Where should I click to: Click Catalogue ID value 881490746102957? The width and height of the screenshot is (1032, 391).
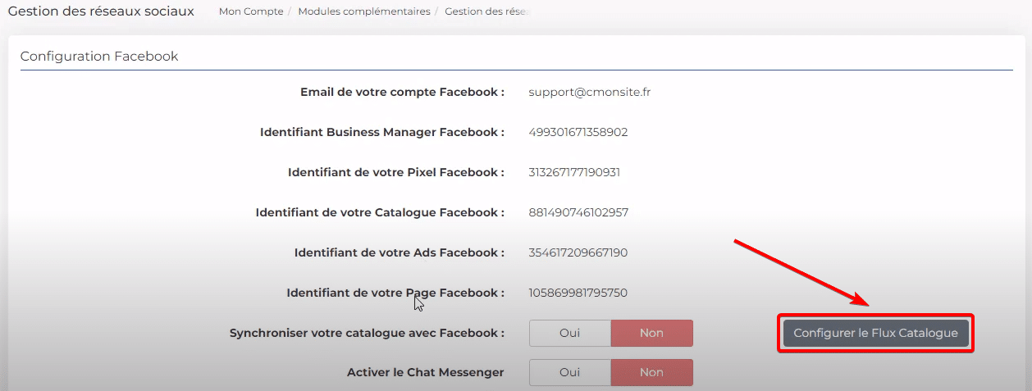578,212
